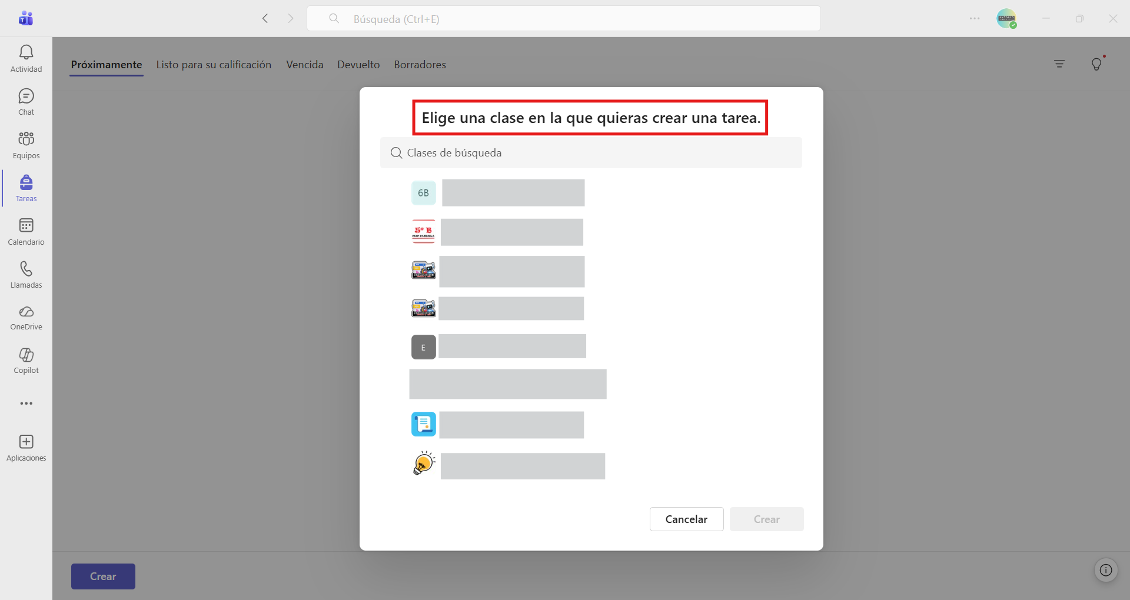Expand more apps ellipsis in sidebar
1130x600 pixels.
(x=26, y=404)
